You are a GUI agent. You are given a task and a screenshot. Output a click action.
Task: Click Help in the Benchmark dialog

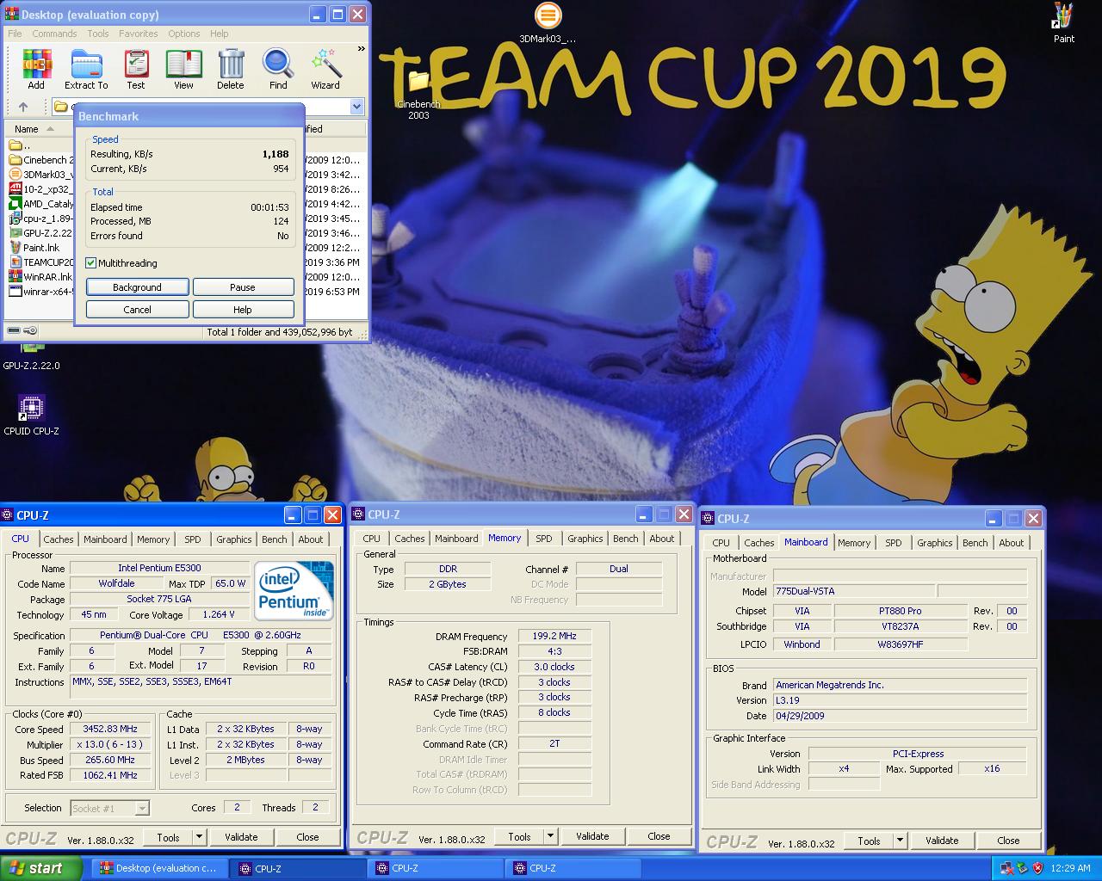pos(243,310)
